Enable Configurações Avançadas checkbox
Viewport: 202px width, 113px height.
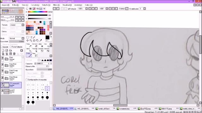tap(27, 80)
